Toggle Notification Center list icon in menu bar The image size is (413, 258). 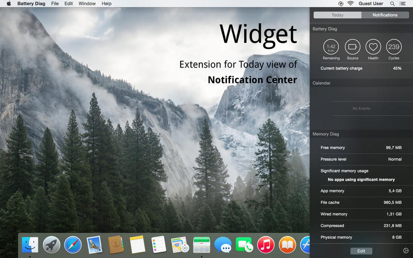[x=403, y=4]
